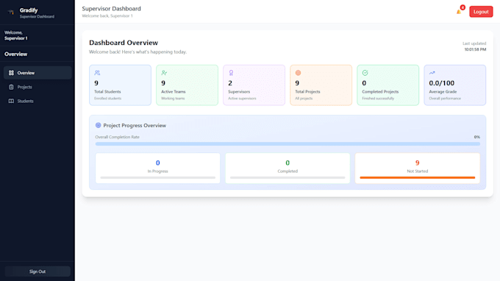Screen dimensions: 500x281
Task: Select the Completed count card
Action: pos(287,168)
